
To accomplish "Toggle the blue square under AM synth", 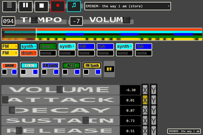I will (x=56, y=72).
